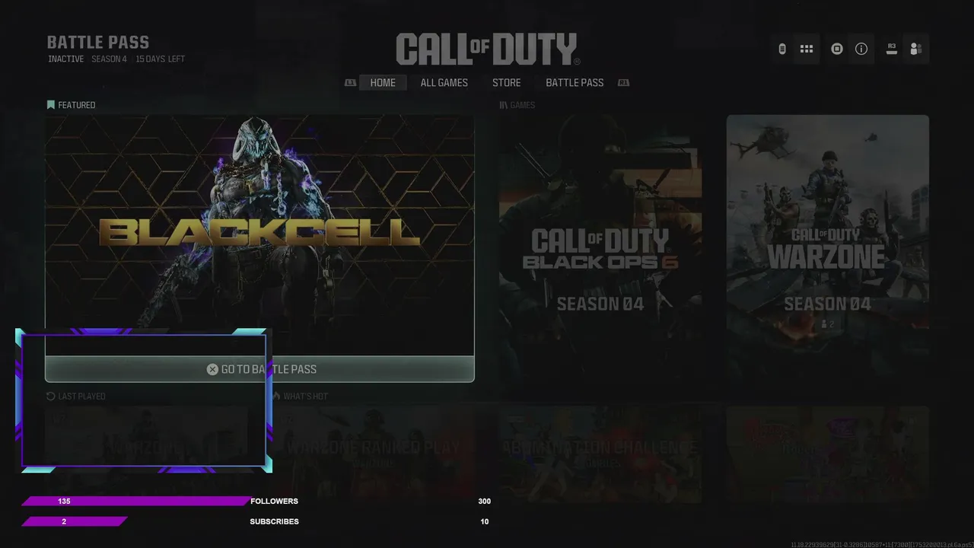Screen dimensions: 974x548
Task: Click the R3 stick prompt icon
Action: tap(892, 49)
